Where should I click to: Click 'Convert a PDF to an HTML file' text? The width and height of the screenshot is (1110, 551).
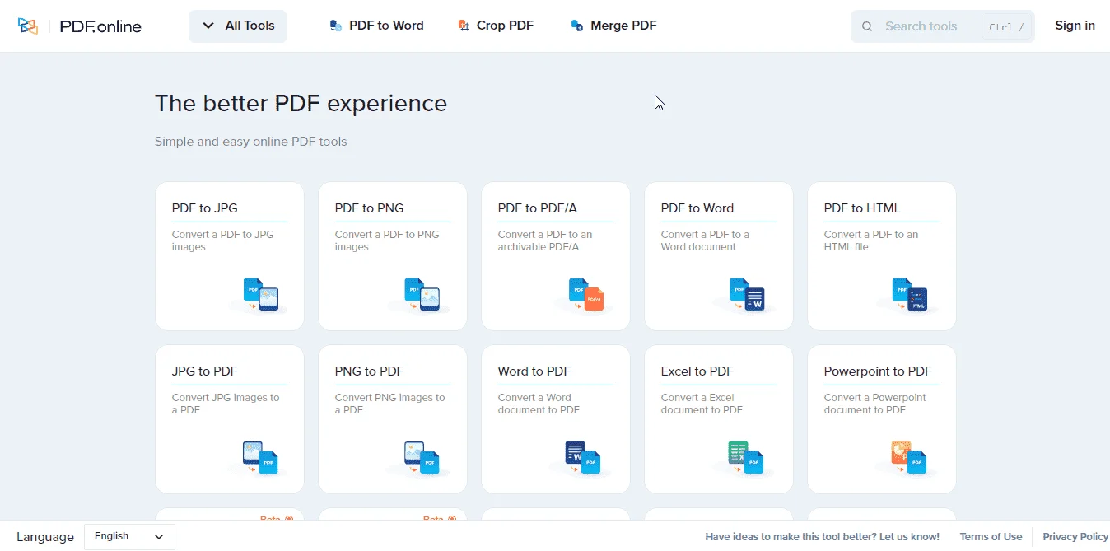870,240
